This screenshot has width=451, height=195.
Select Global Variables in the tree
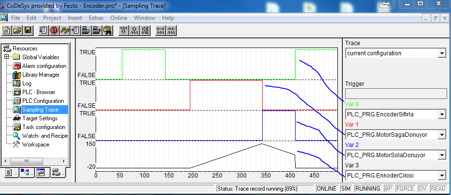pyautogui.click(x=41, y=57)
